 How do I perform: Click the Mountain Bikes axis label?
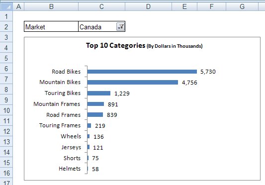coord(60,82)
